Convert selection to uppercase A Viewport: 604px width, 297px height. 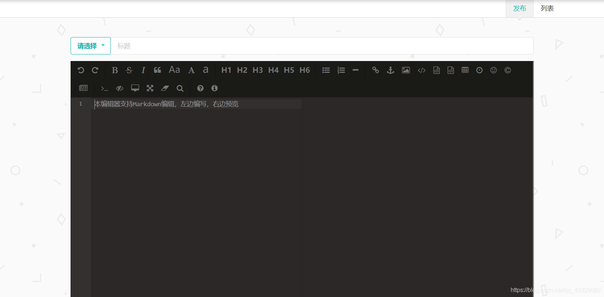pyautogui.click(x=192, y=70)
